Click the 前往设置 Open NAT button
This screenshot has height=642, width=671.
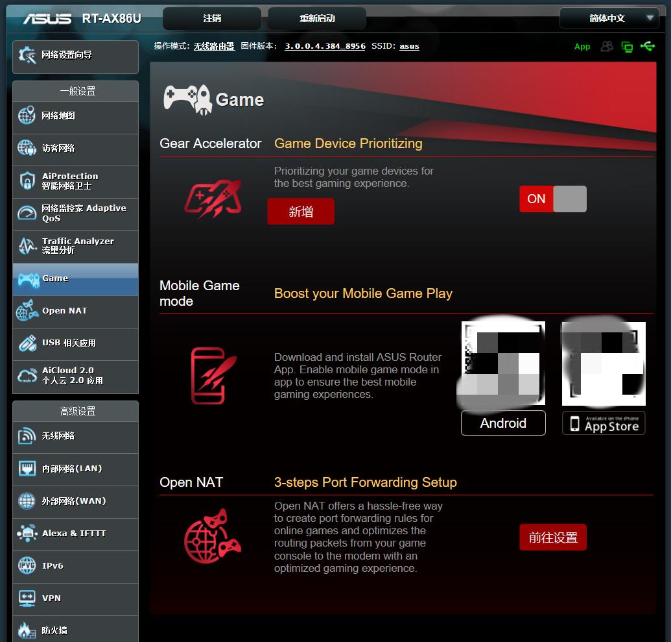pos(552,537)
